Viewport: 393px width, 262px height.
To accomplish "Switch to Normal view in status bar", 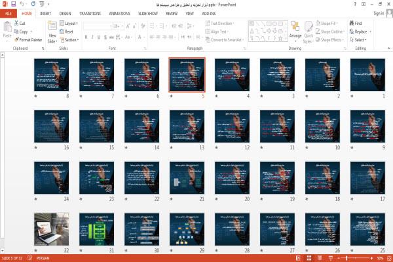I will pos(298,258).
